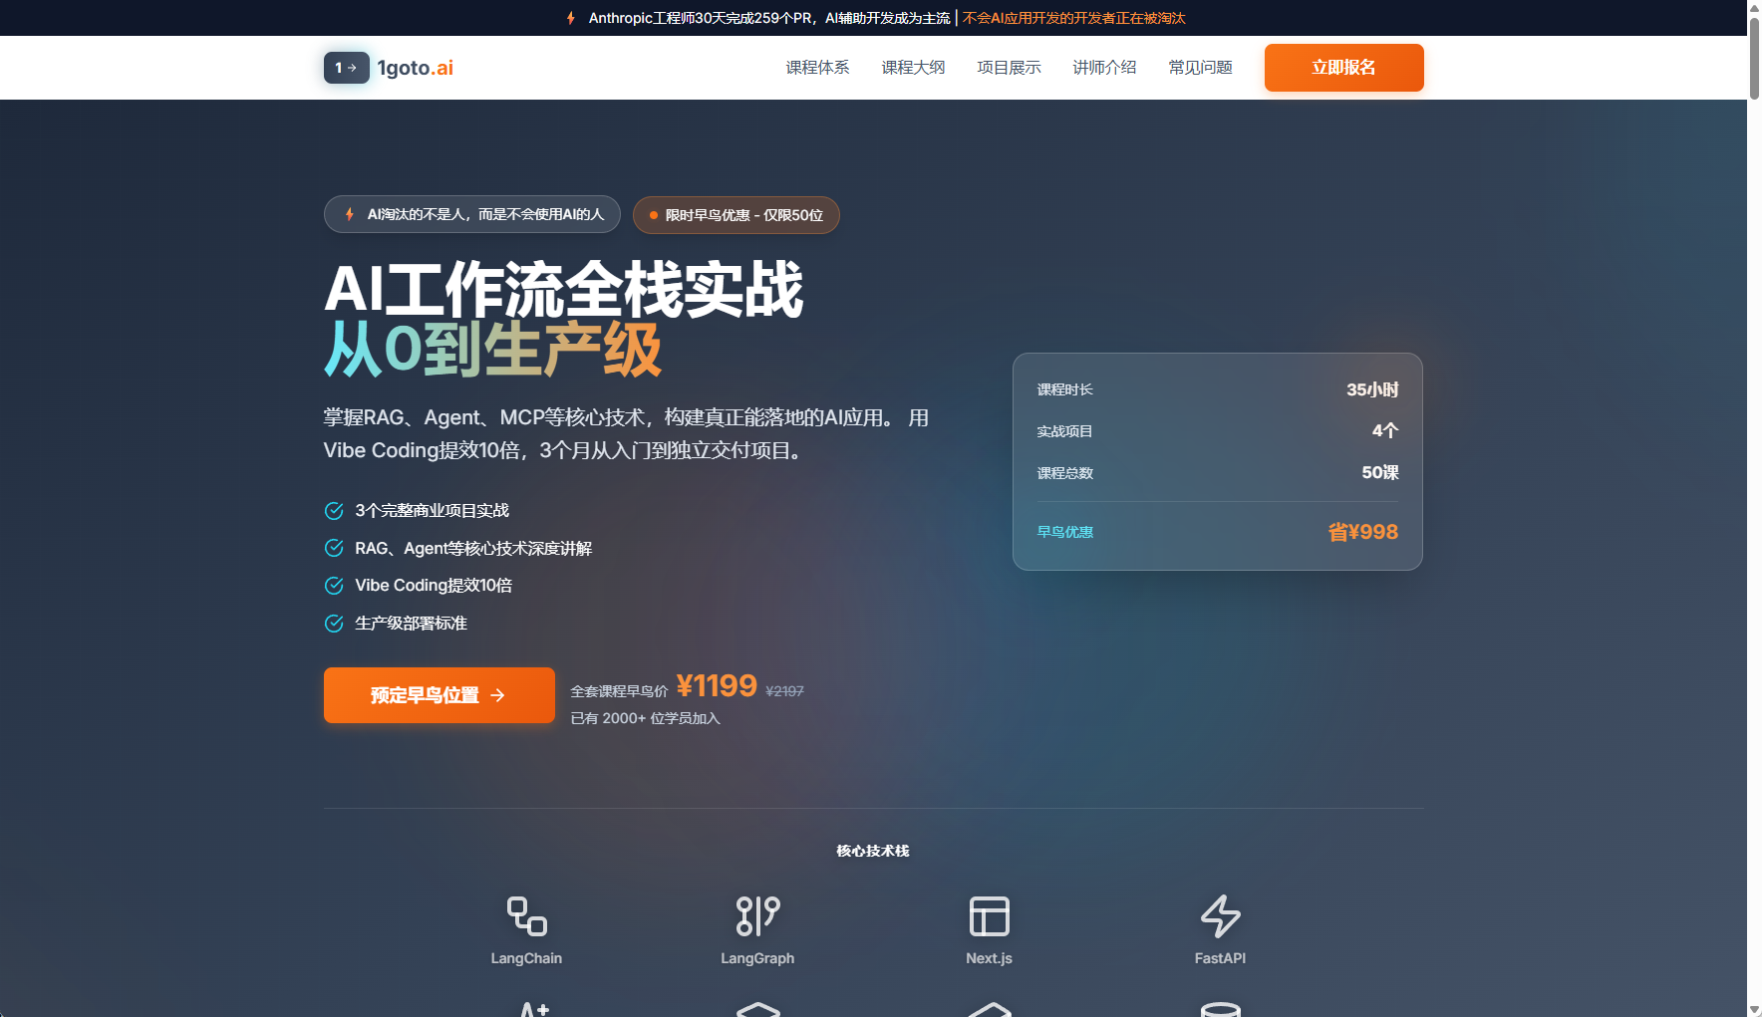Click the 预定早鸟位置 button
The width and height of the screenshot is (1762, 1017).
coord(439,695)
